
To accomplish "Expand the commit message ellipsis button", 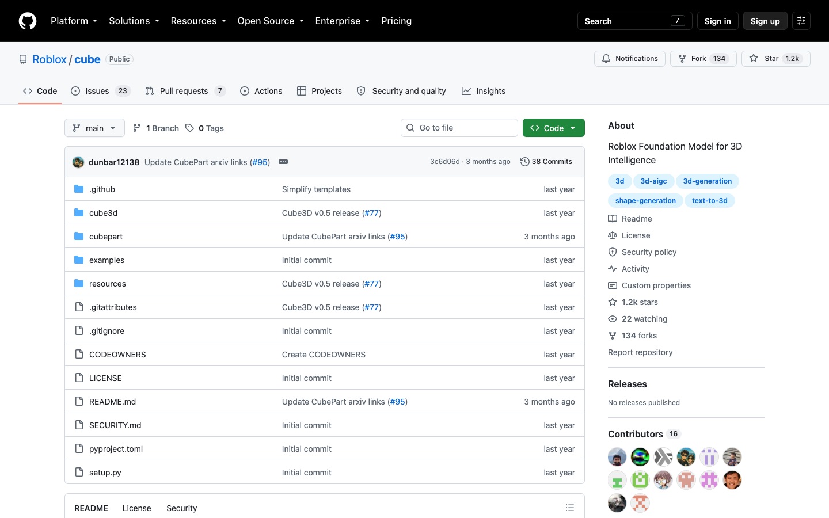I will coord(283,162).
